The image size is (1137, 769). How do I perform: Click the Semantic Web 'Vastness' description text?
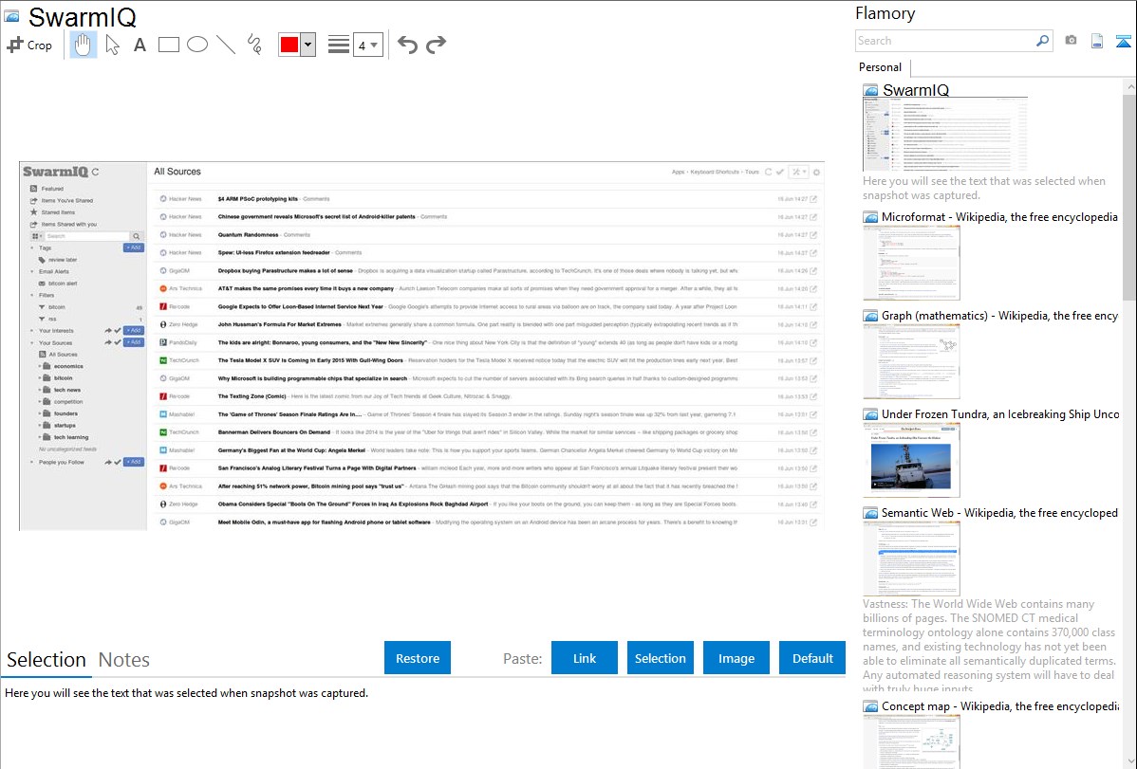989,646
